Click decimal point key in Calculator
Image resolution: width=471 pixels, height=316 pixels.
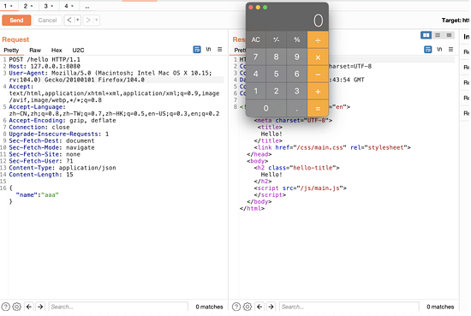(x=297, y=109)
